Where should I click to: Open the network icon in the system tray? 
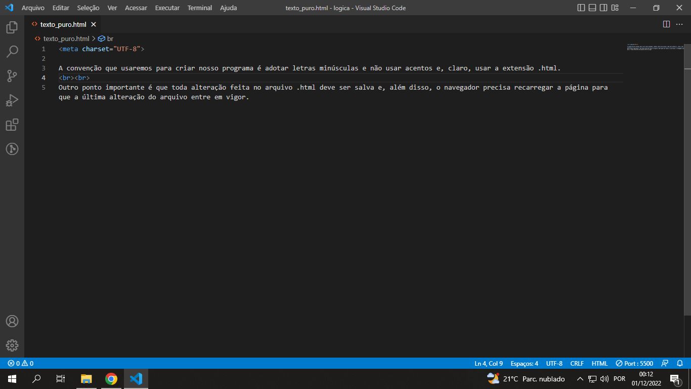point(592,379)
